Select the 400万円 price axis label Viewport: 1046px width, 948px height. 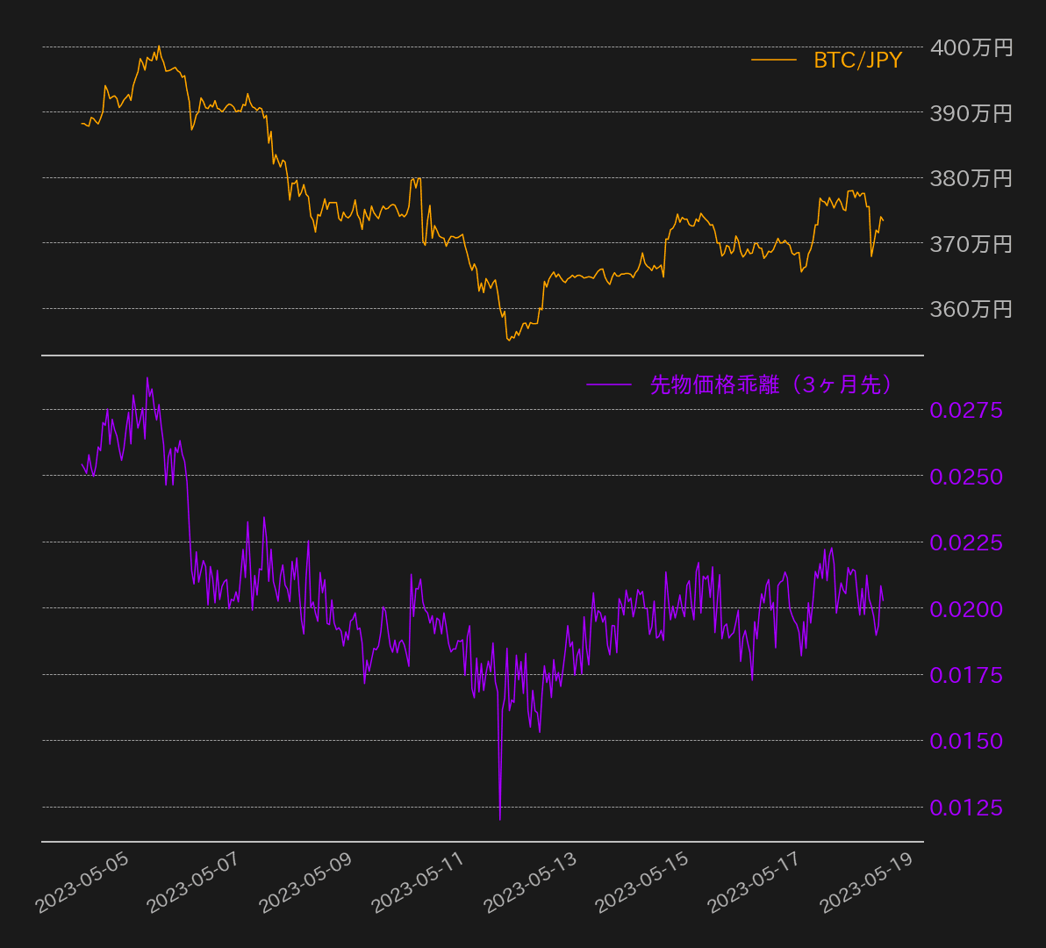coord(971,47)
